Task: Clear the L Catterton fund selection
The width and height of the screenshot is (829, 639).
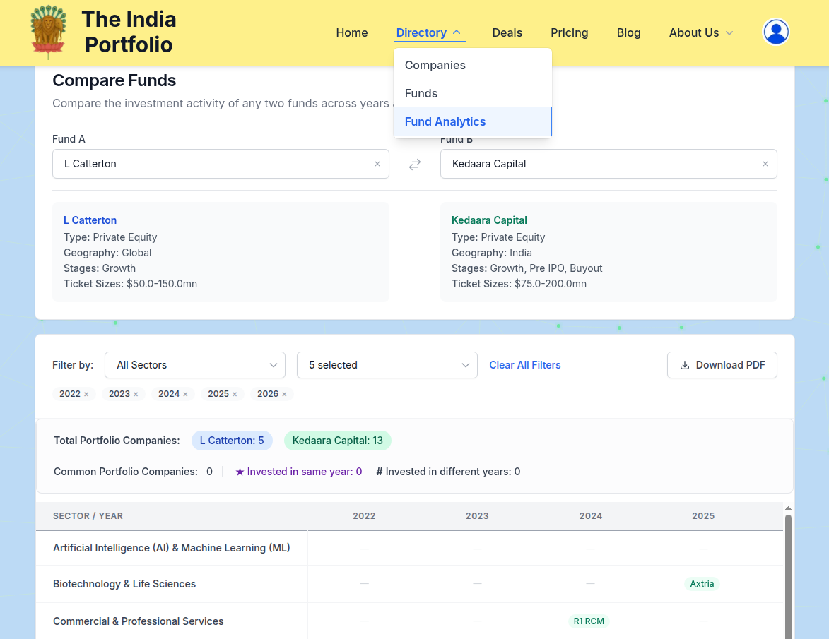Action: click(377, 164)
